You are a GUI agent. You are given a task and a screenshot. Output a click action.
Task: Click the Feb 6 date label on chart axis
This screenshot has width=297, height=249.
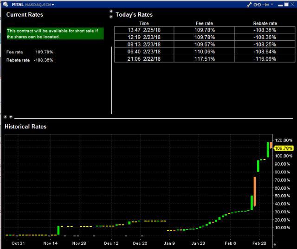[230, 243]
